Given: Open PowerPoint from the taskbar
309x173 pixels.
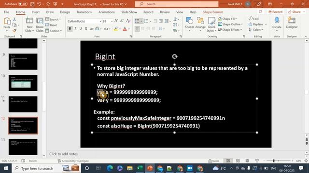Looking at the screenshot, I should 150,168.
